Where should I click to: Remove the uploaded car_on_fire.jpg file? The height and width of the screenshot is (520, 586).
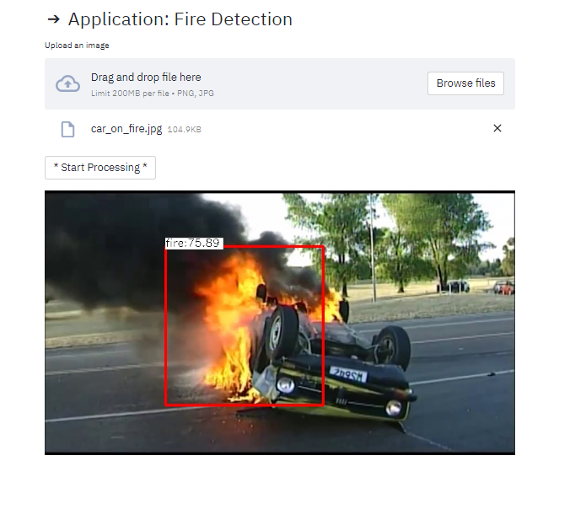coord(497,128)
